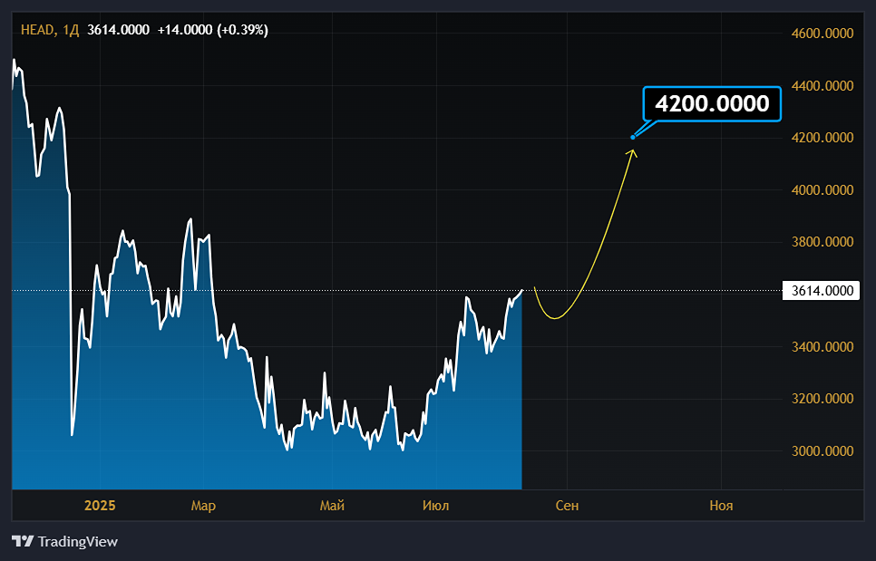Click the Сен label on time axis

point(567,506)
